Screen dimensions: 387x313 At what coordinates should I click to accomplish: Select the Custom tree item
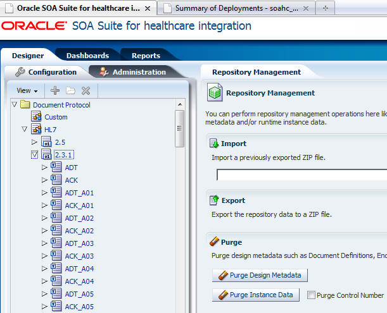[x=56, y=117]
